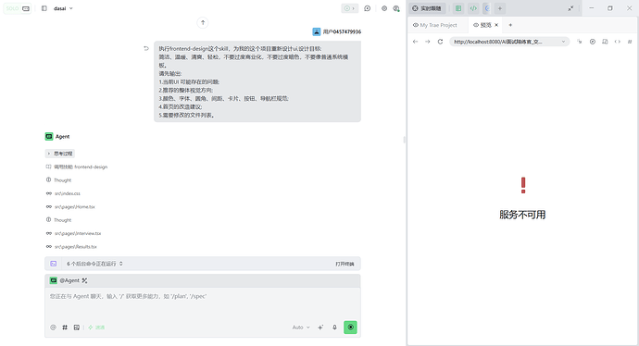Viewport: 639px width, 346px height.
Task: Open the green table layout tool icon
Action: [458, 8]
